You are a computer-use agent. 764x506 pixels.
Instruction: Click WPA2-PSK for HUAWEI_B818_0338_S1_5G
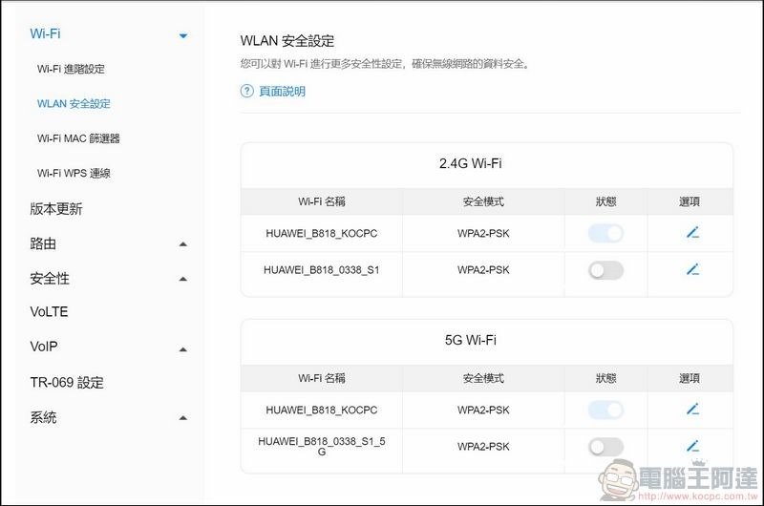click(483, 447)
